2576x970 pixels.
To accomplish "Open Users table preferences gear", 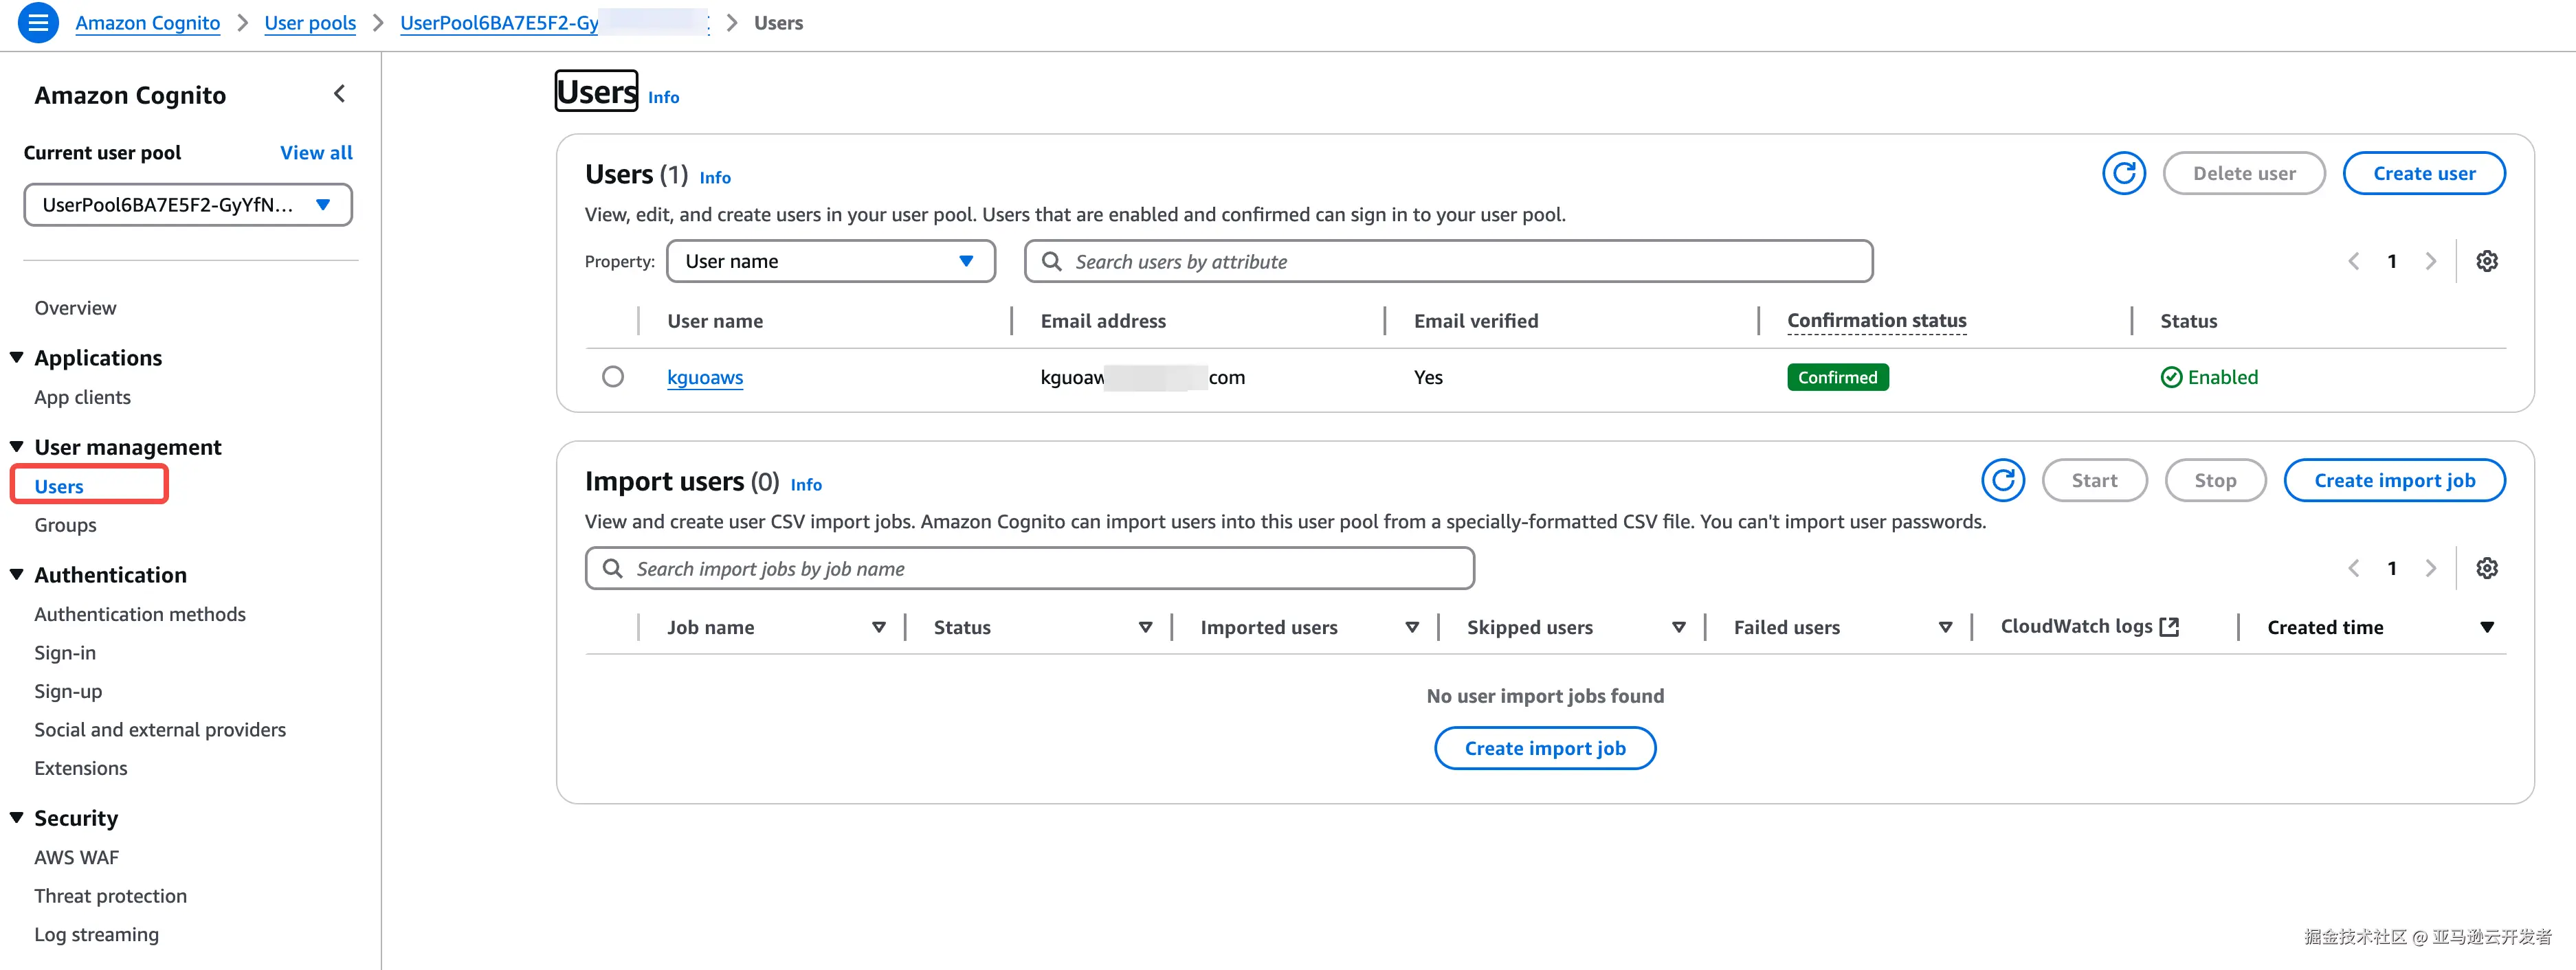I will pyautogui.click(x=2486, y=262).
